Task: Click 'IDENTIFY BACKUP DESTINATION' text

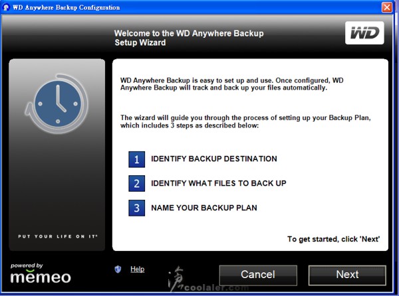Action: pyautogui.click(x=214, y=159)
